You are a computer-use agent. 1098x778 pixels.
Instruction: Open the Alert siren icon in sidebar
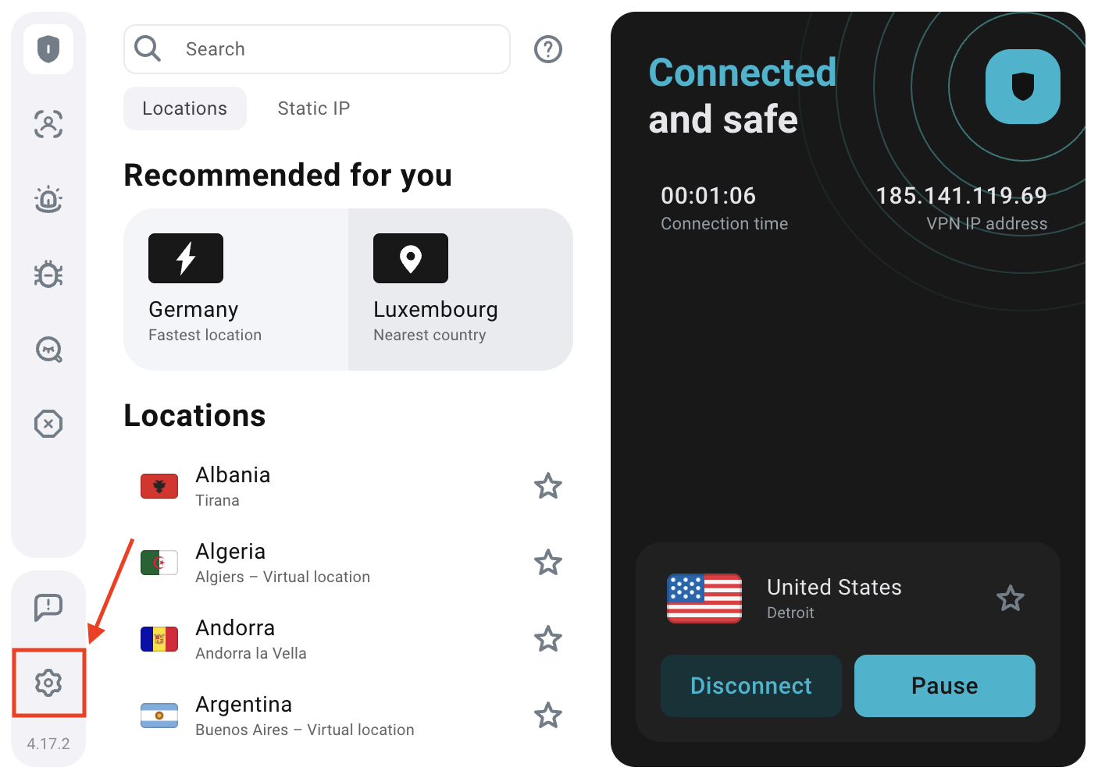pos(48,199)
